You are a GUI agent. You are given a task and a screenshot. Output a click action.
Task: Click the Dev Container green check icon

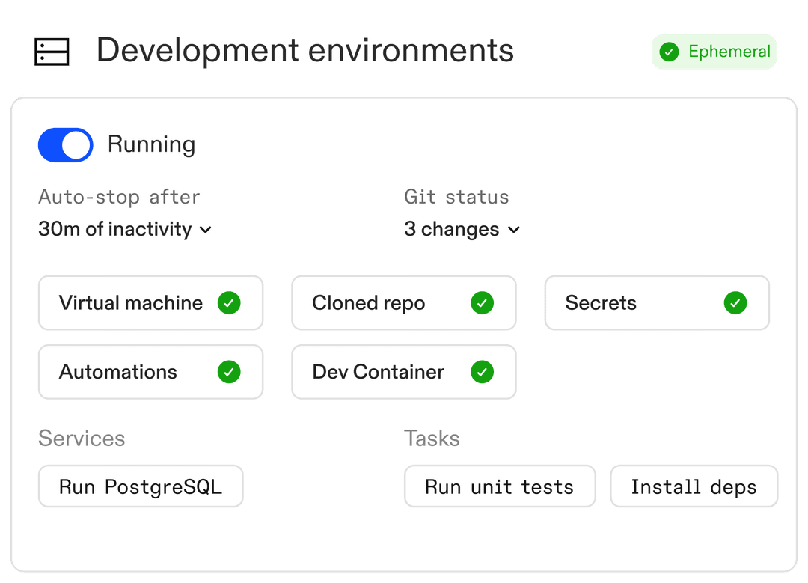tap(482, 372)
